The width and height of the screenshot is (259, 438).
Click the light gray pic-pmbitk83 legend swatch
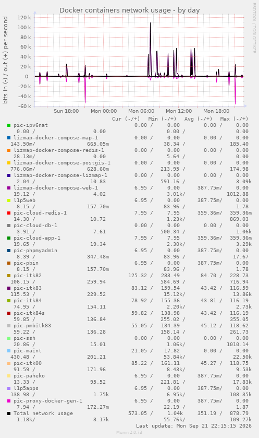click(9, 326)
